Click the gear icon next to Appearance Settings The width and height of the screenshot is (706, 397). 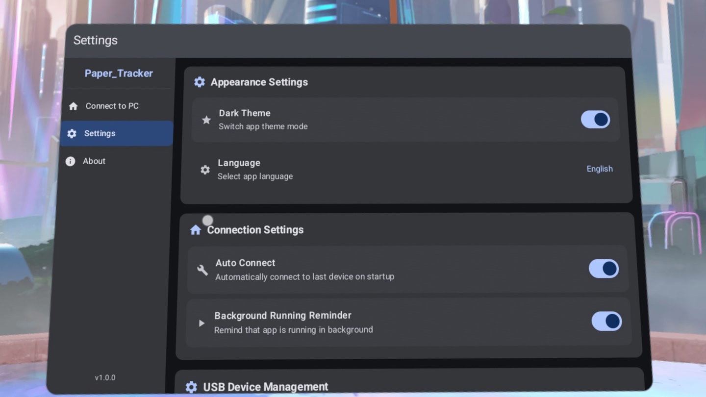(x=199, y=82)
